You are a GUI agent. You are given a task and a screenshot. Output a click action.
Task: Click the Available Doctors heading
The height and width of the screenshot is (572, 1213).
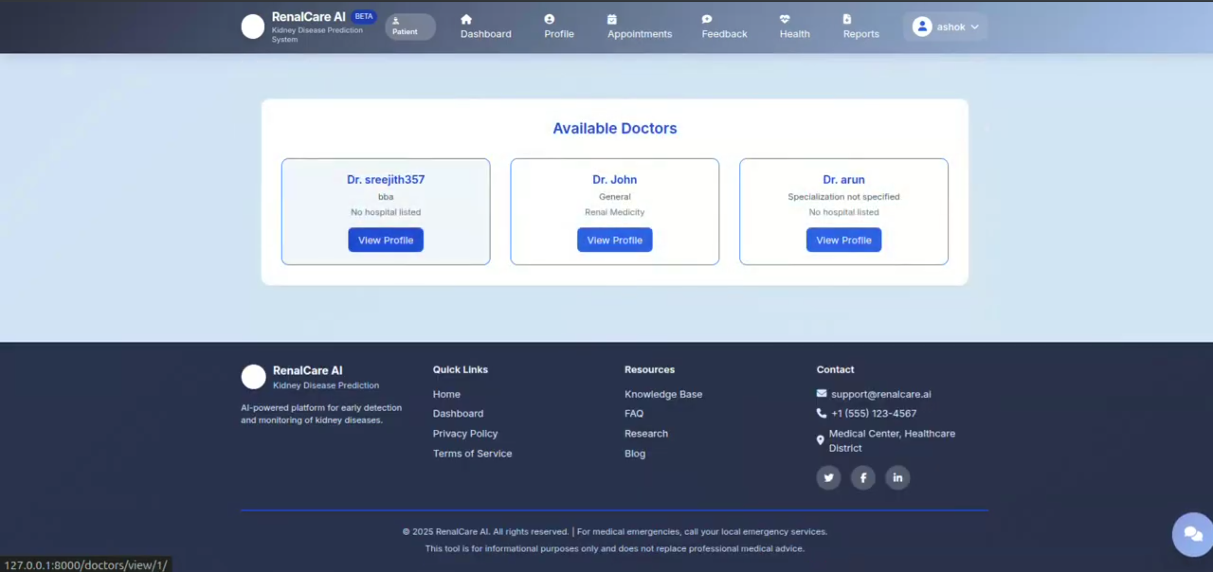tap(614, 128)
